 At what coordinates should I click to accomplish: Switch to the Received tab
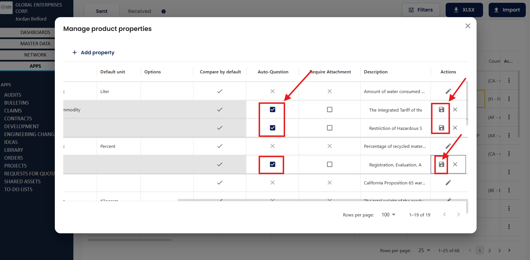coord(139,11)
